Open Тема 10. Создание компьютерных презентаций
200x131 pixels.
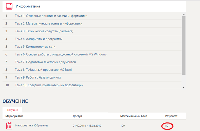click(49, 85)
